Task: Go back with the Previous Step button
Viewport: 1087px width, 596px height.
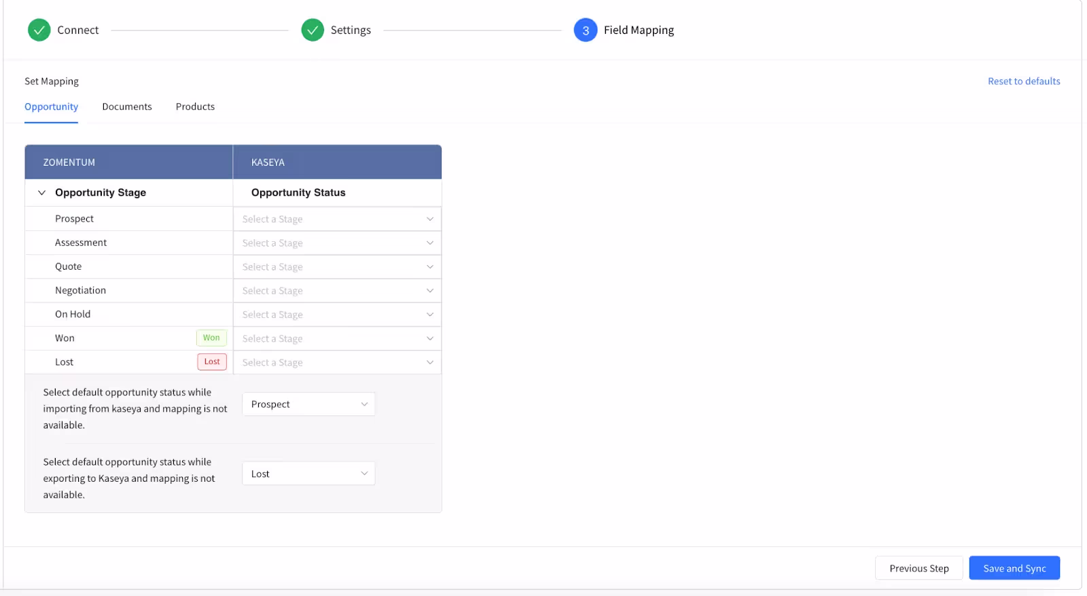Action: coord(919,568)
